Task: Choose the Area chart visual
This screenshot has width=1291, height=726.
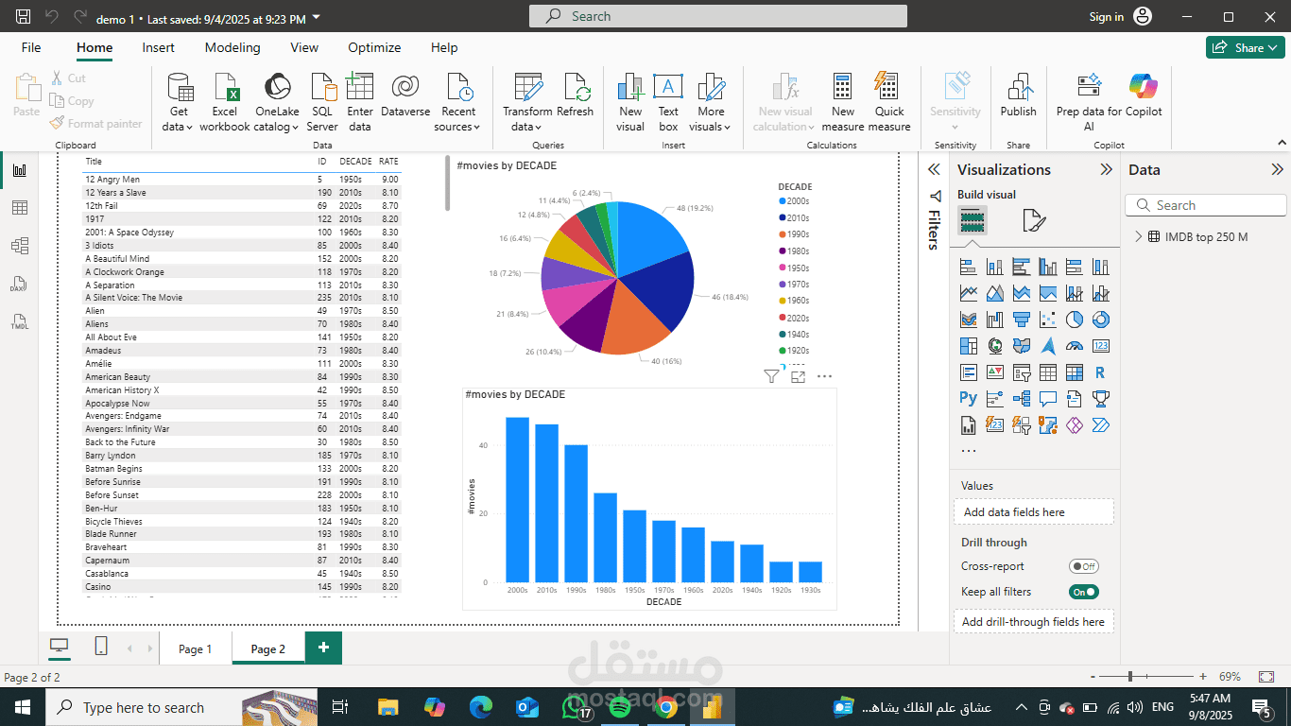Action: [x=994, y=294]
